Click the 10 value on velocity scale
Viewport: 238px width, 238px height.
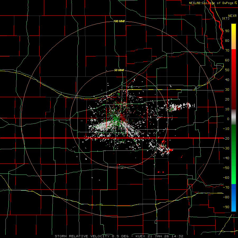[227, 109]
